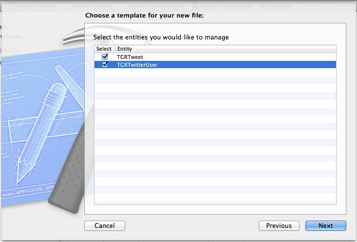Click the Select column header
The image size is (357, 242).
tap(104, 49)
